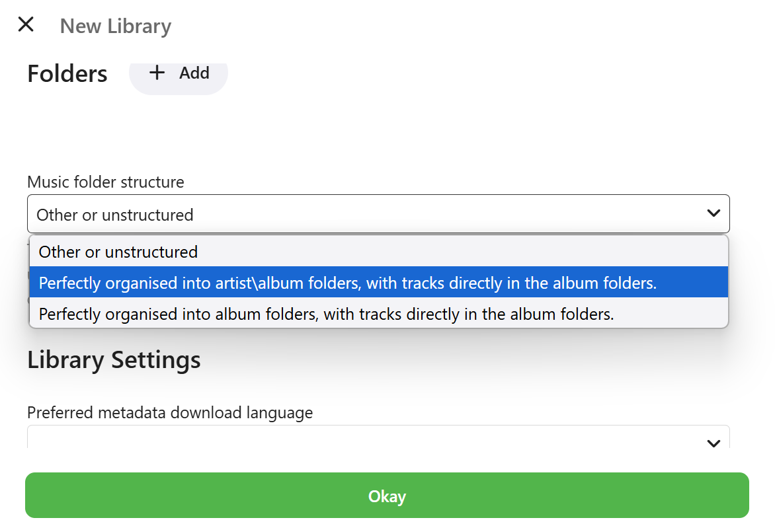Confirm library creation with the green button
Screen dimensions: 775x520
pos(387,496)
